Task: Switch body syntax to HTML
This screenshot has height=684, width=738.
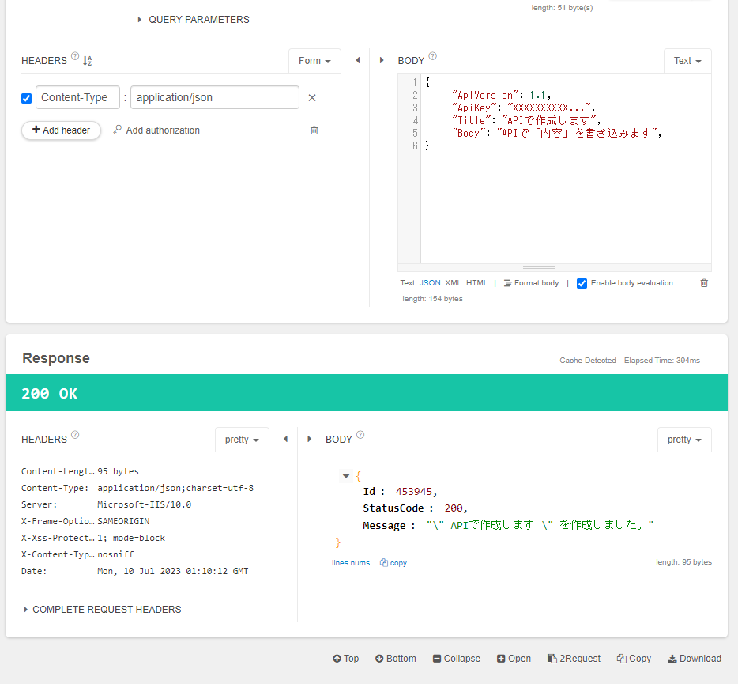Action: click(x=477, y=283)
